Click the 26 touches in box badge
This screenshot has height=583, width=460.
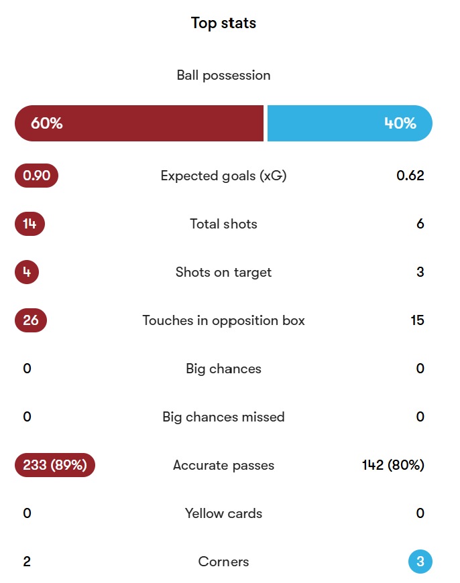click(x=31, y=320)
